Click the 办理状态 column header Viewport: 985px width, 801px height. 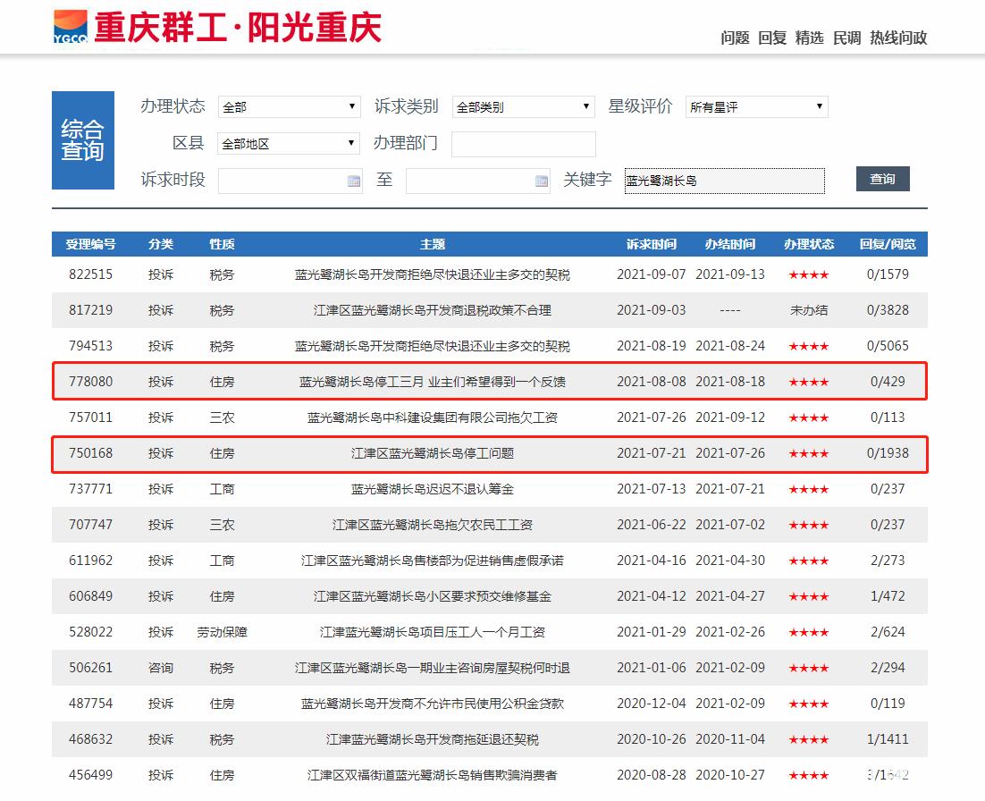[809, 244]
